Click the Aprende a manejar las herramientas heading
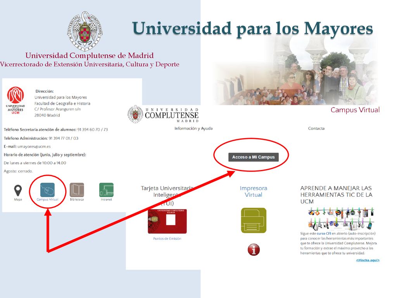 [336, 195]
